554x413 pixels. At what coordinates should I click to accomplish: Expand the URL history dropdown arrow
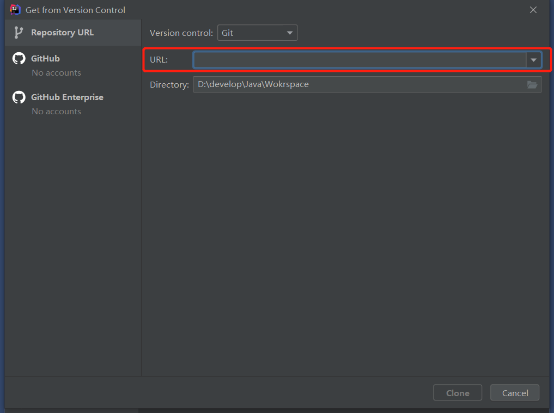(x=533, y=60)
